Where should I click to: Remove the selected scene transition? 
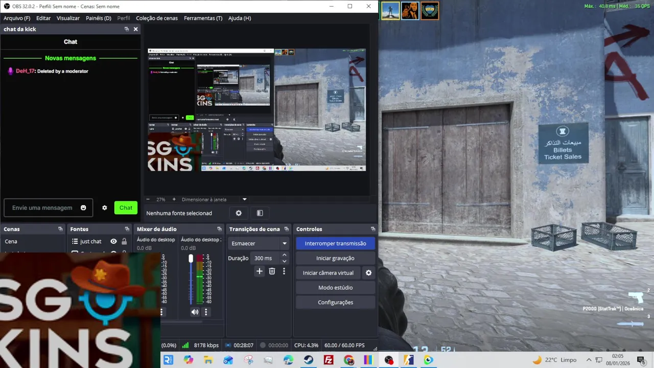click(x=272, y=271)
